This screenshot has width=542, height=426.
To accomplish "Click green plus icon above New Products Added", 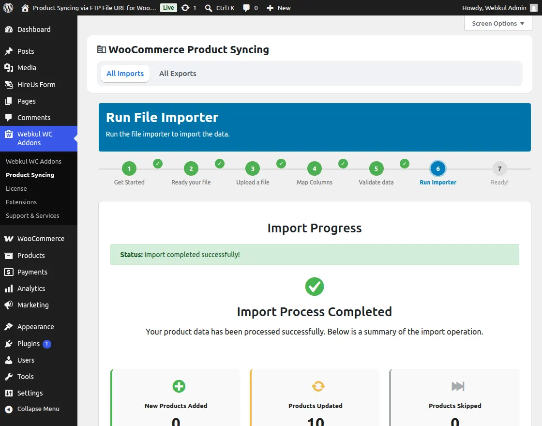I will click(179, 386).
